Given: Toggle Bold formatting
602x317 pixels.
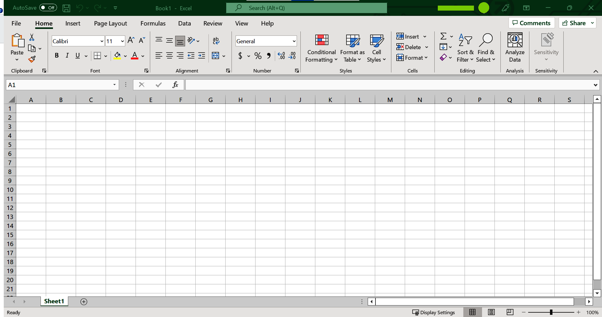Looking at the screenshot, I should (x=56, y=56).
